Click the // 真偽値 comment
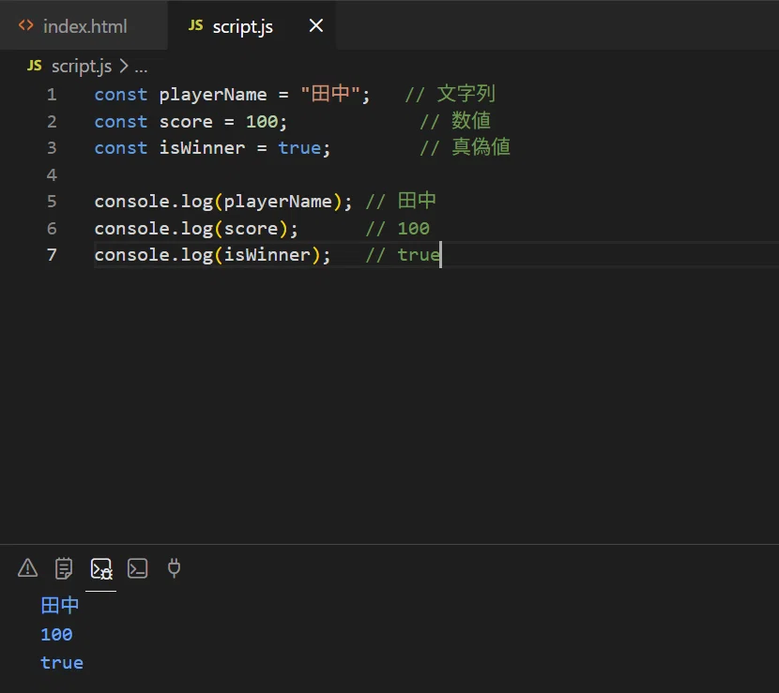Screen dimensions: 779x693 pos(465,147)
